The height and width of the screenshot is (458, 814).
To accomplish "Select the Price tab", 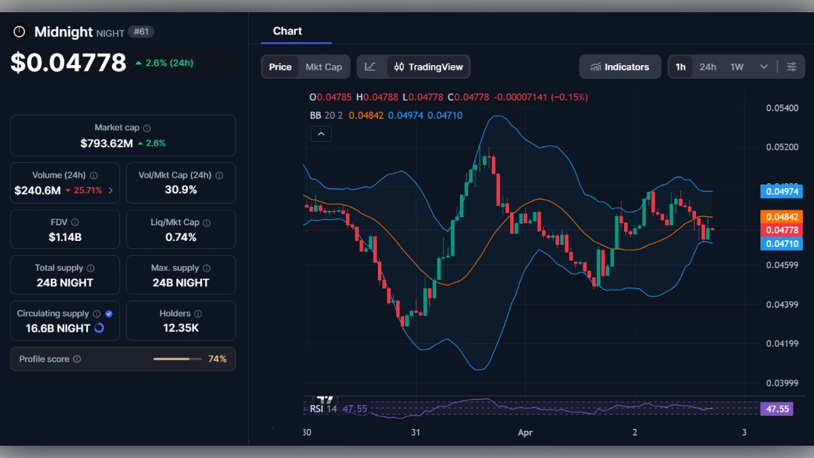I will tap(280, 66).
